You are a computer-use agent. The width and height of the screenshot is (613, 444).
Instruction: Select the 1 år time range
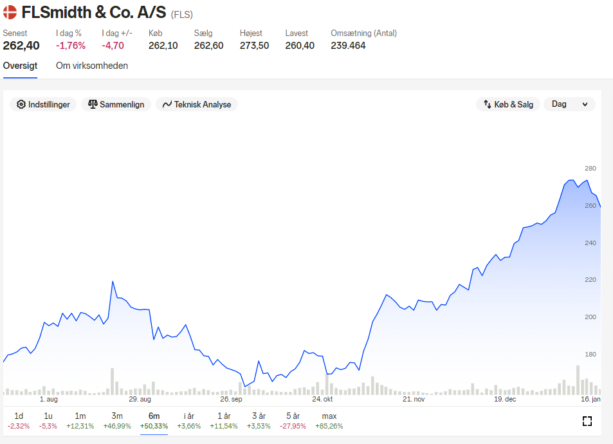pyautogui.click(x=224, y=421)
